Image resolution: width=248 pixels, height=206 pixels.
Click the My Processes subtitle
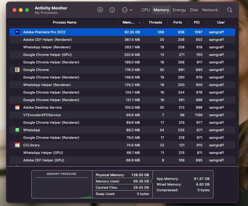(46, 13)
